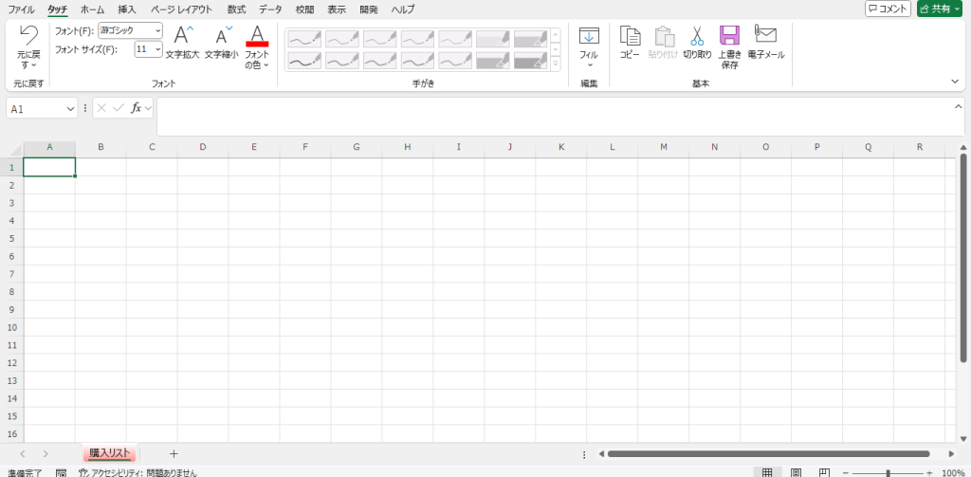The width and height of the screenshot is (971, 477).
Task: Click the 元に戻す undo icon
Action: [x=28, y=36]
